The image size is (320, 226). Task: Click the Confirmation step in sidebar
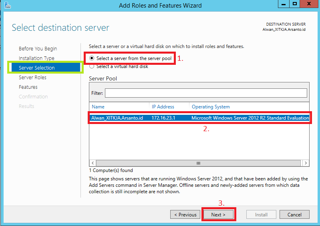[33, 96]
